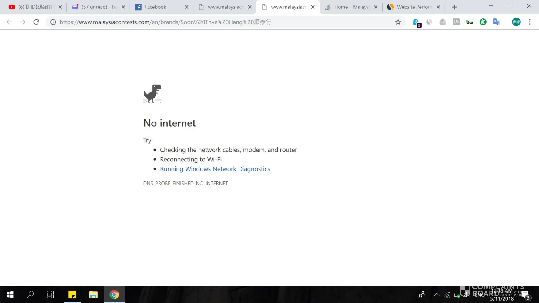Switch to the Website Performance tab
The height and width of the screenshot is (303, 539).
tap(414, 7)
